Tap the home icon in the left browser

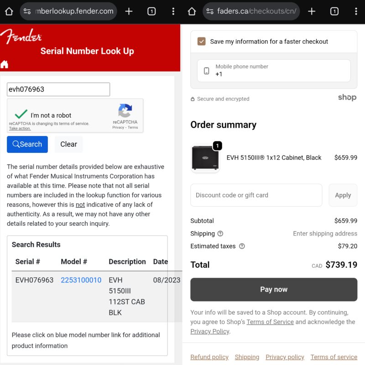(9, 11)
